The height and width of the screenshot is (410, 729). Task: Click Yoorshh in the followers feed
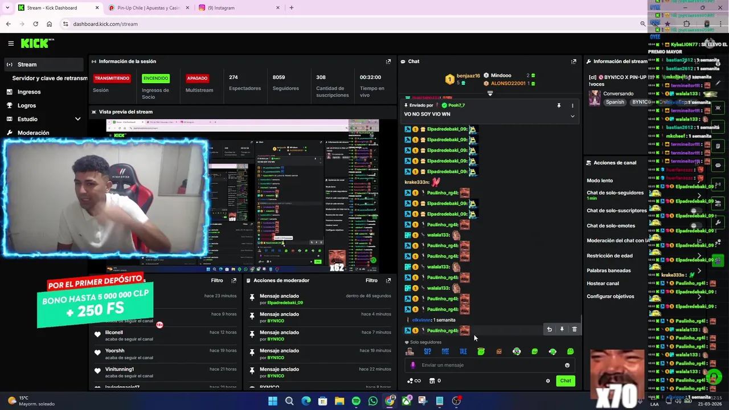pos(114,351)
